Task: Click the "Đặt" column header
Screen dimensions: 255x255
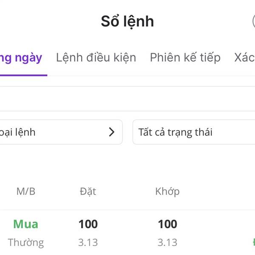Action: (x=88, y=191)
